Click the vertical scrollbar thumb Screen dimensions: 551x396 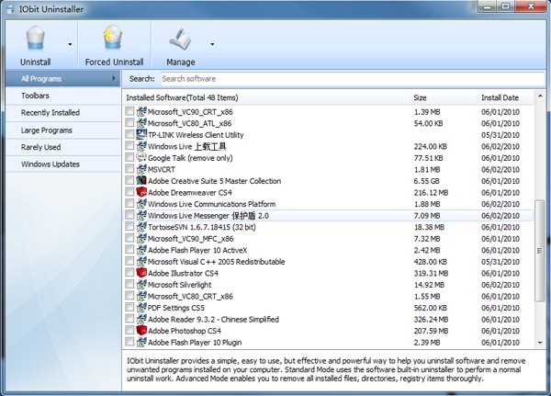pyautogui.click(x=539, y=251)
